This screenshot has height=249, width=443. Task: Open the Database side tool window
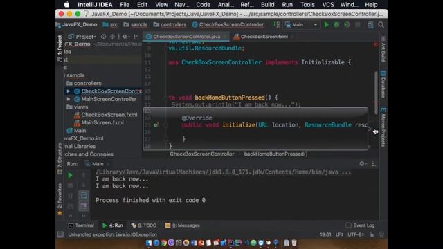(383, 84)
